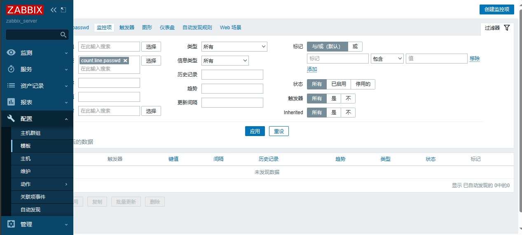The image size is (522, 235).
Task: Click the 历史记录 input field
Action: point(232,75)
